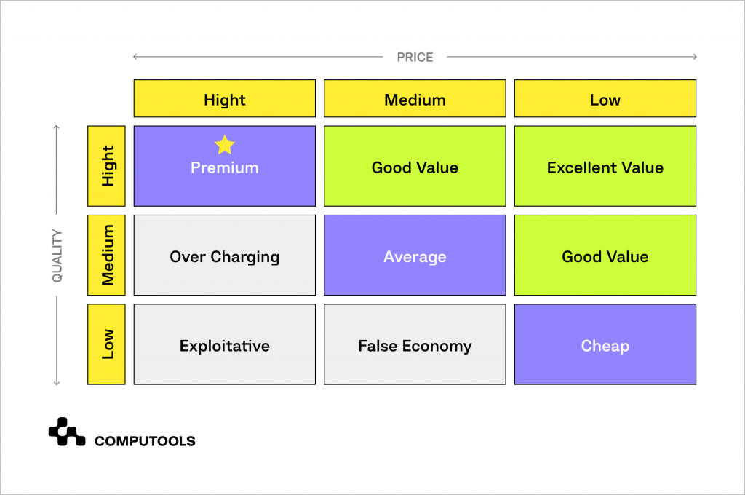Choose the vertical "Low" quality row header
Viewport: 745px width, 495px height.
point(106,344)
